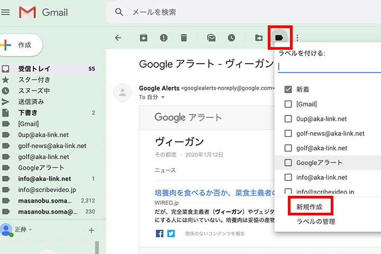Screen dimensions: 381x254
Task: Click the 正伸 account avatar icon
Action: [6, 230]
